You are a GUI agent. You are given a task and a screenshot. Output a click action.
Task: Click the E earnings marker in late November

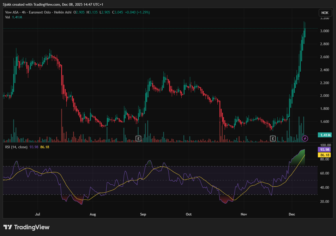coord(273,138)
